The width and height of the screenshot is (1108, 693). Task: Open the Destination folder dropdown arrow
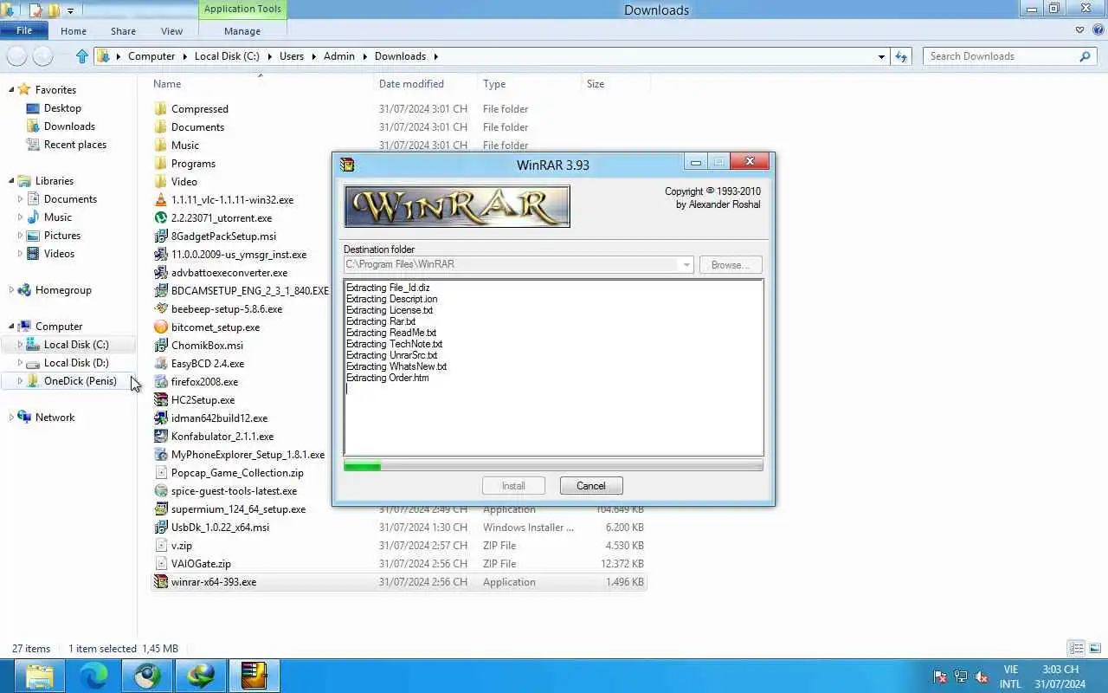[x=686, y=265]
